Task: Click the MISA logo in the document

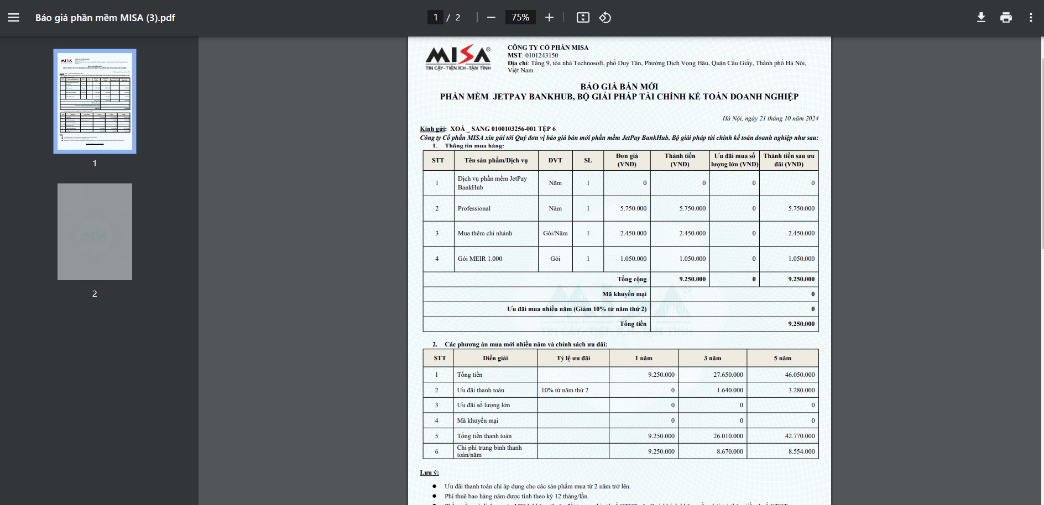Action: pos(458,57)
